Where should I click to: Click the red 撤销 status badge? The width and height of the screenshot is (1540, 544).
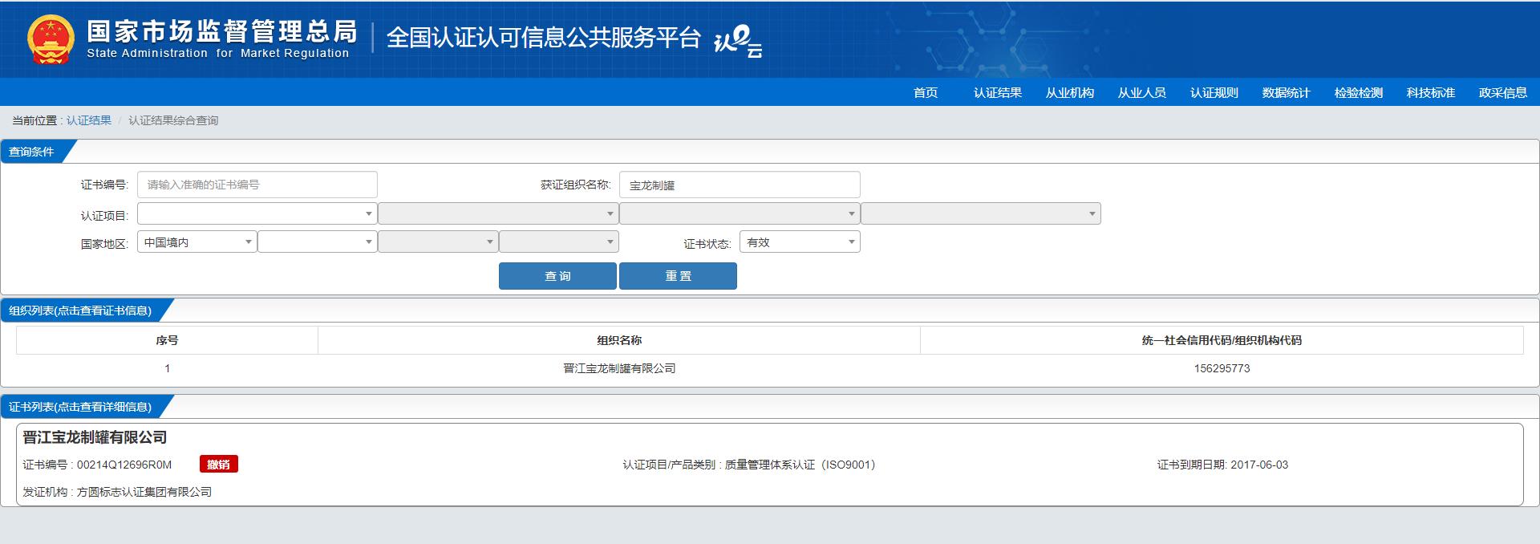click(x=219, y=465)
